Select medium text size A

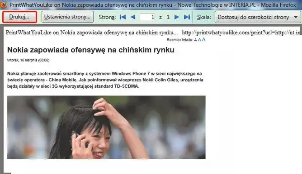pyautogui.click(x=199, y=40)
